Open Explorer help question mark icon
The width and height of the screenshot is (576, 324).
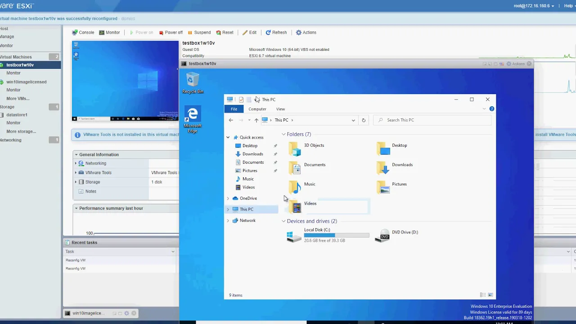pyautogui.click(x=492, y=109)
